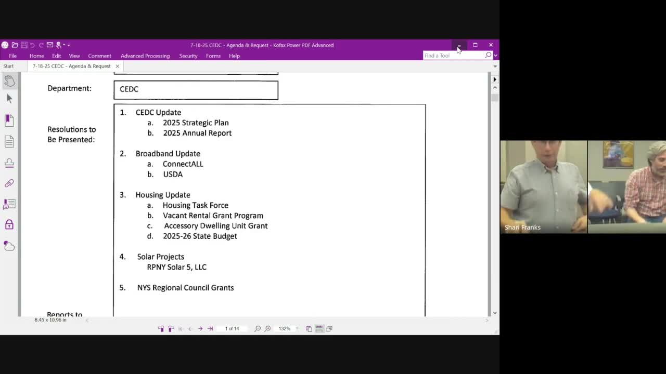
Task: Click the email envelope icon in title bar
Action: [x=49, y=45]
